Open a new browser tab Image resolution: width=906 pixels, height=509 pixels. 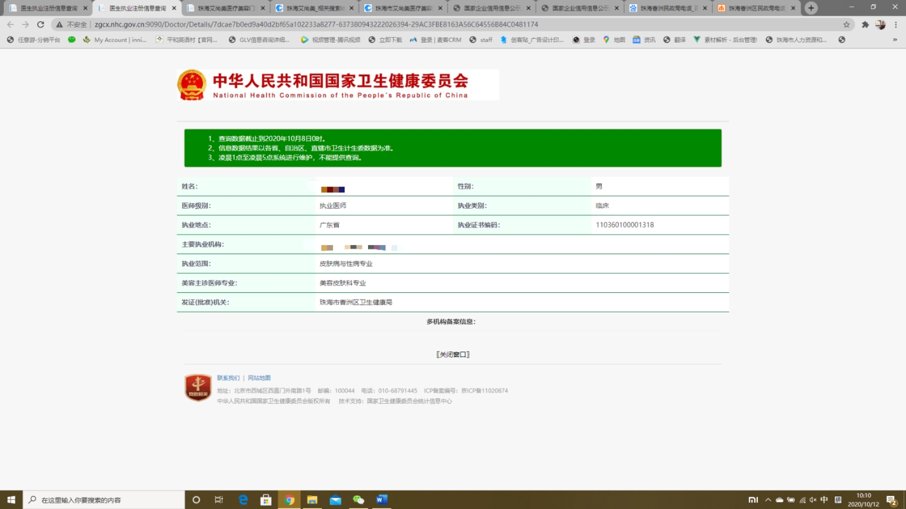[811, 8]
